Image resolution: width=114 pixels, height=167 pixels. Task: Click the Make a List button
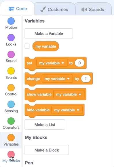click(45, 124)
